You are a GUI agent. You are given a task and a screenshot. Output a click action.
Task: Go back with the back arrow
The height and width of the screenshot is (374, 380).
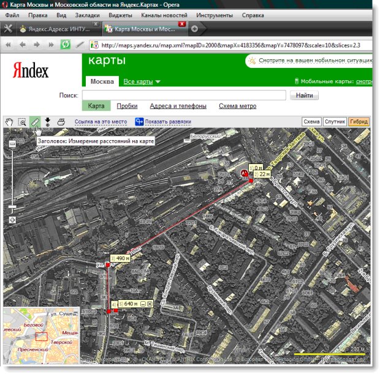click(x=23, y=45)
